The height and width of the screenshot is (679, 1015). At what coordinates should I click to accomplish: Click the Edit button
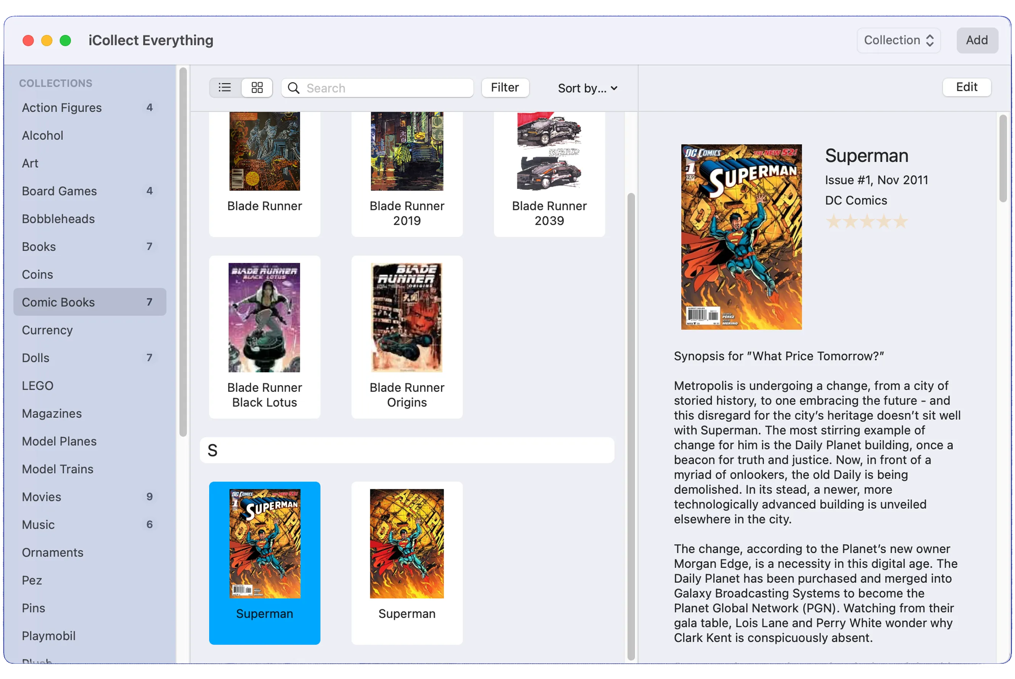click(x=966, y=88)
